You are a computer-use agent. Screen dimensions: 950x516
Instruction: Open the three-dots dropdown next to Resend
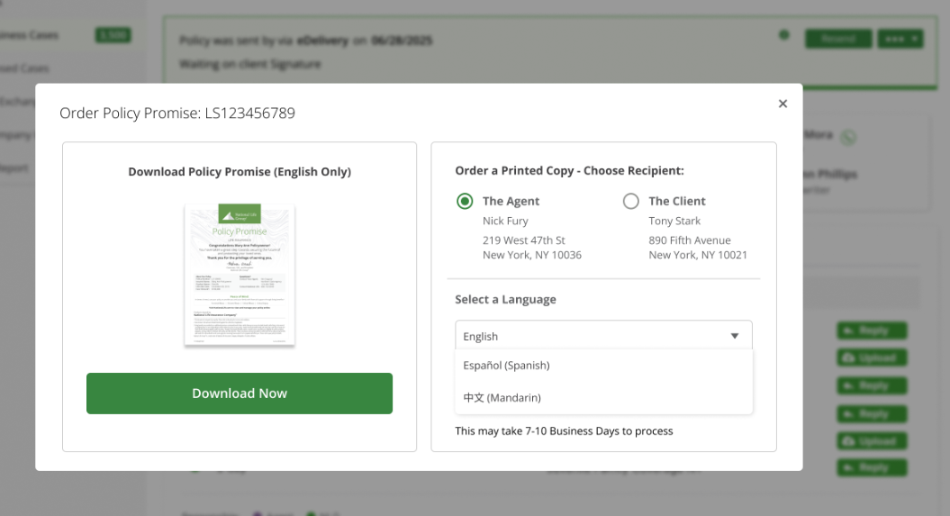pos(901,39)
